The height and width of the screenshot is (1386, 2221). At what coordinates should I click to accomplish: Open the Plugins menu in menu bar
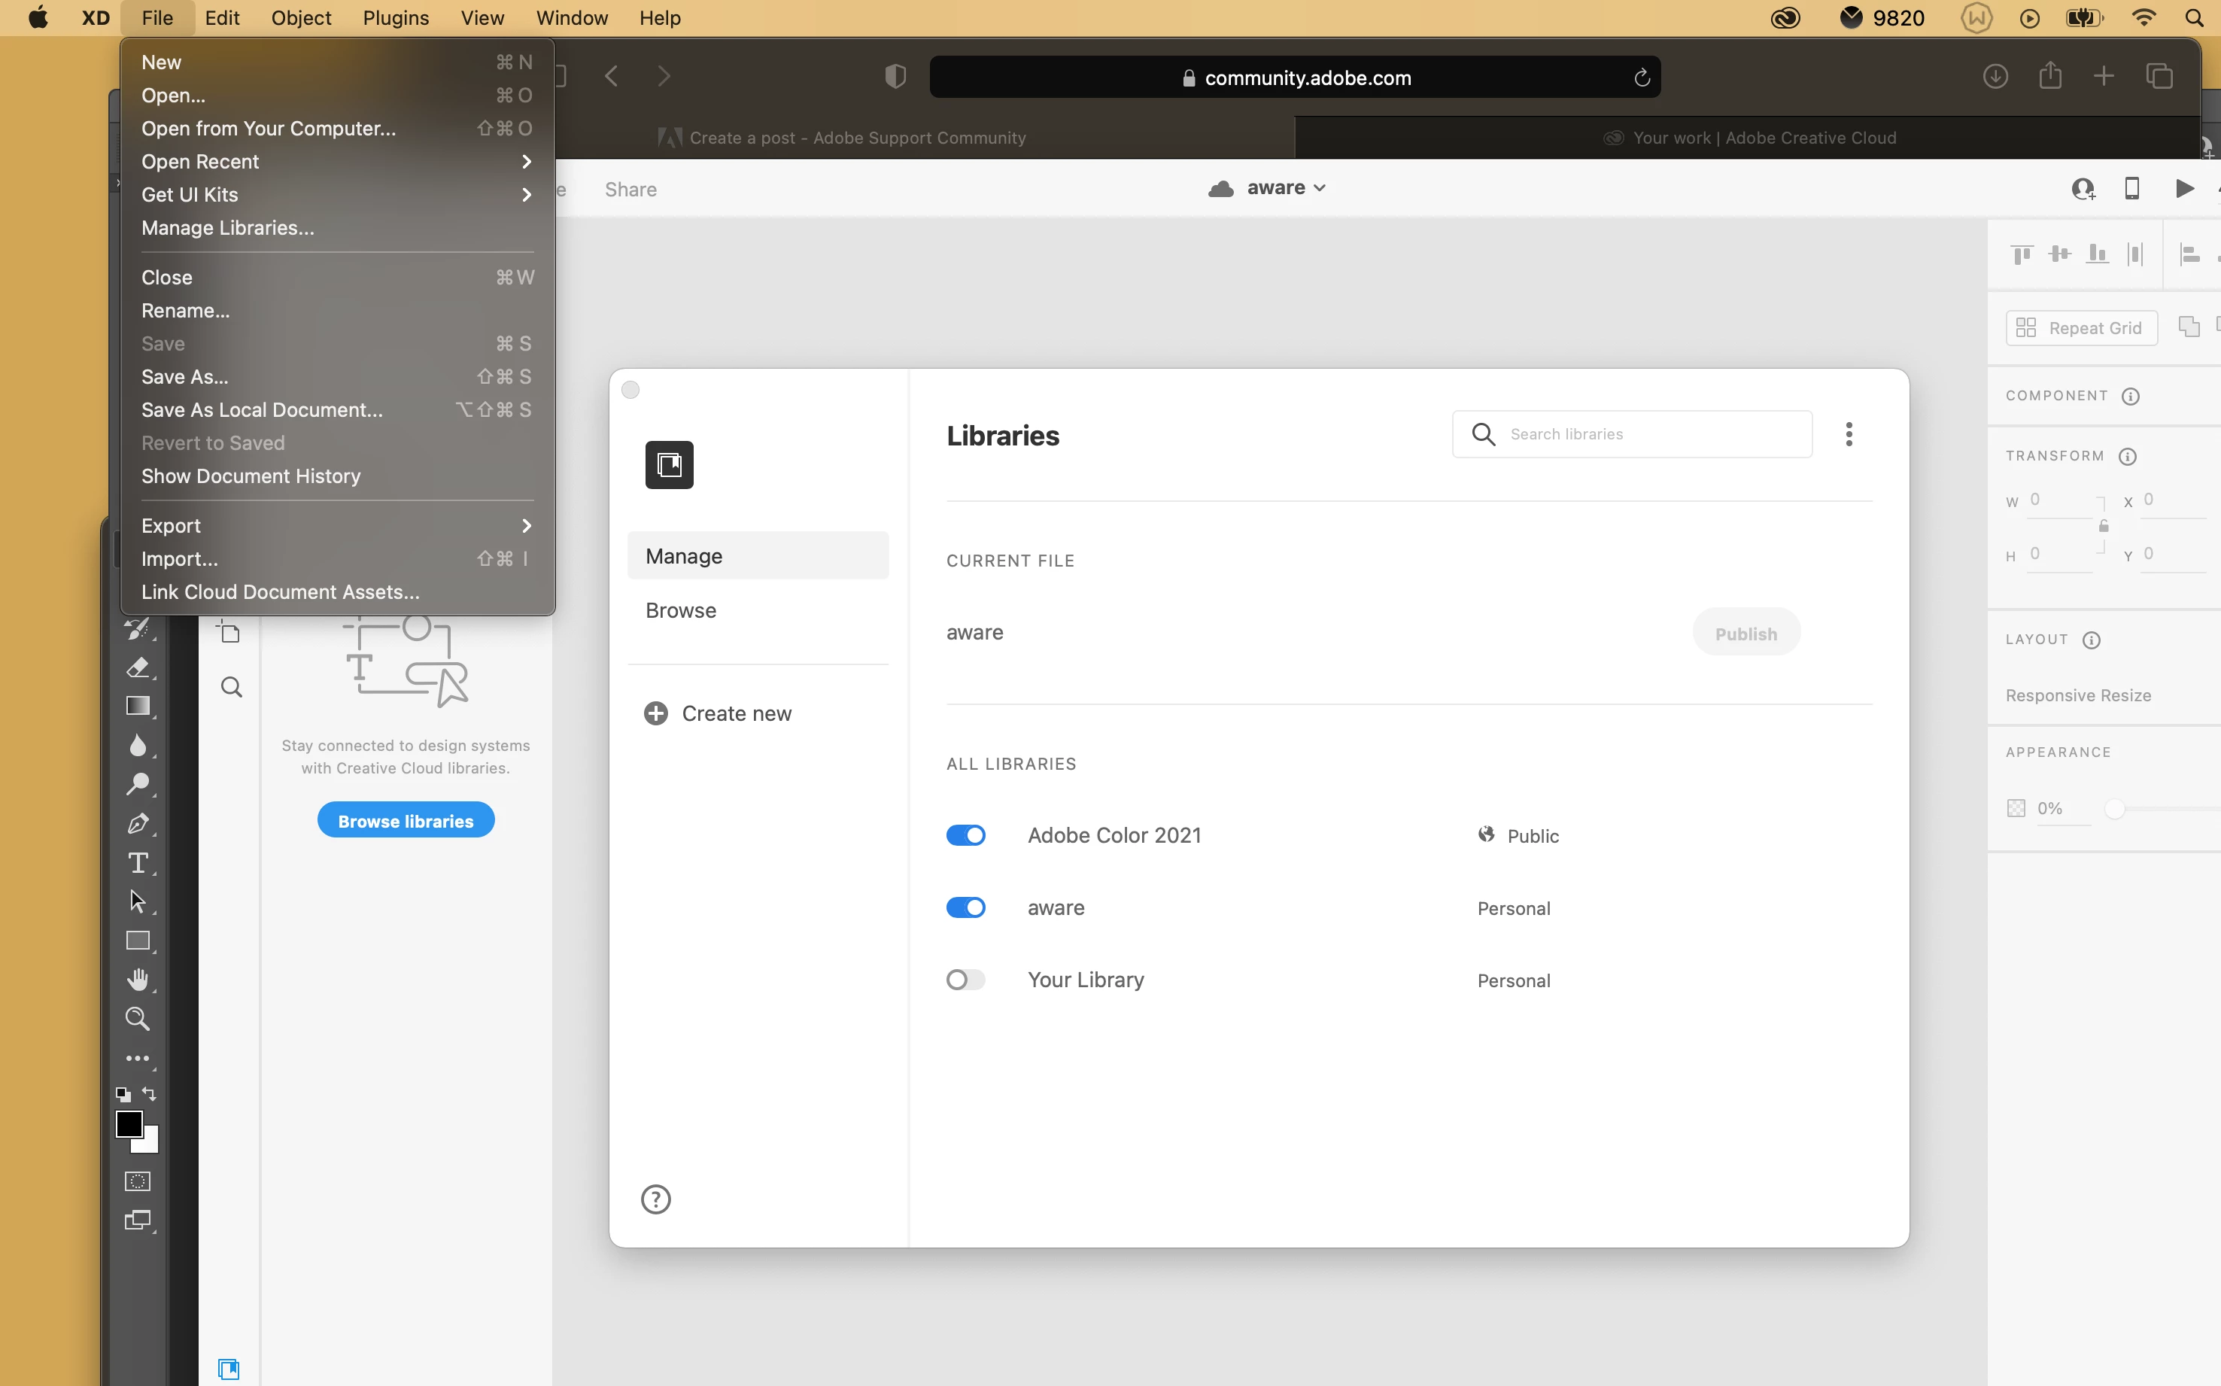pos(395,17)
